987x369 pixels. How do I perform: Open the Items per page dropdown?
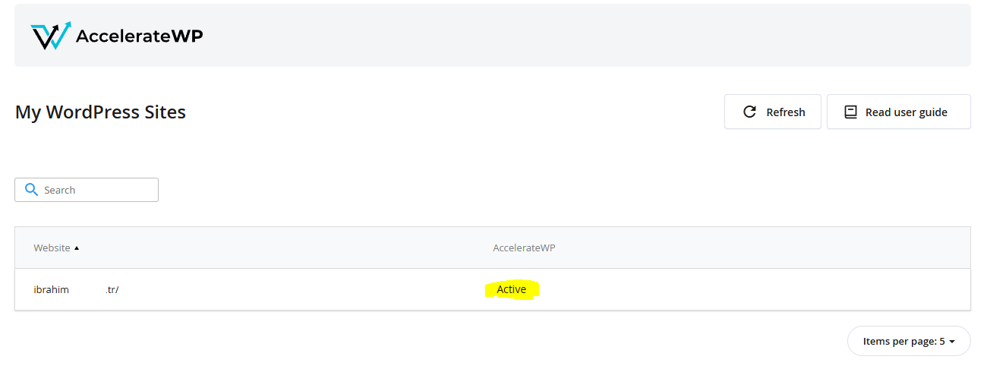(x=908, y=341)
